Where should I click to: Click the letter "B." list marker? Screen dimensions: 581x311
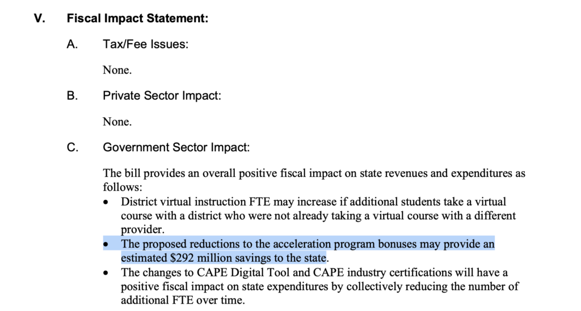(72, 96)
